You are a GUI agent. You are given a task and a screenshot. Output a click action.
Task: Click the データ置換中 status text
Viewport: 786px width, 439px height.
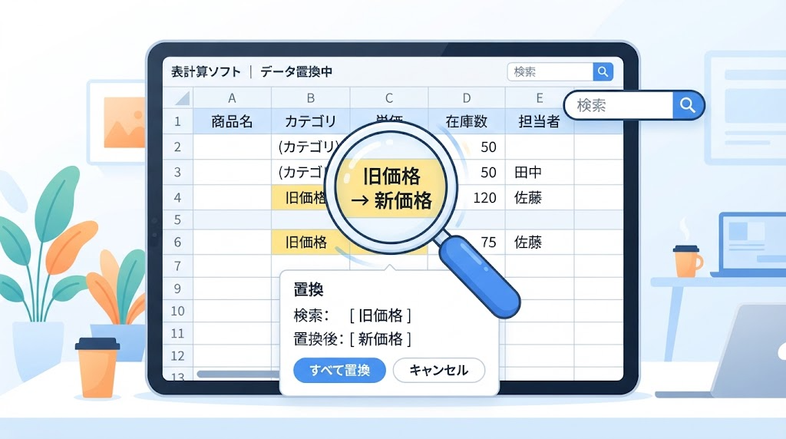296,71
